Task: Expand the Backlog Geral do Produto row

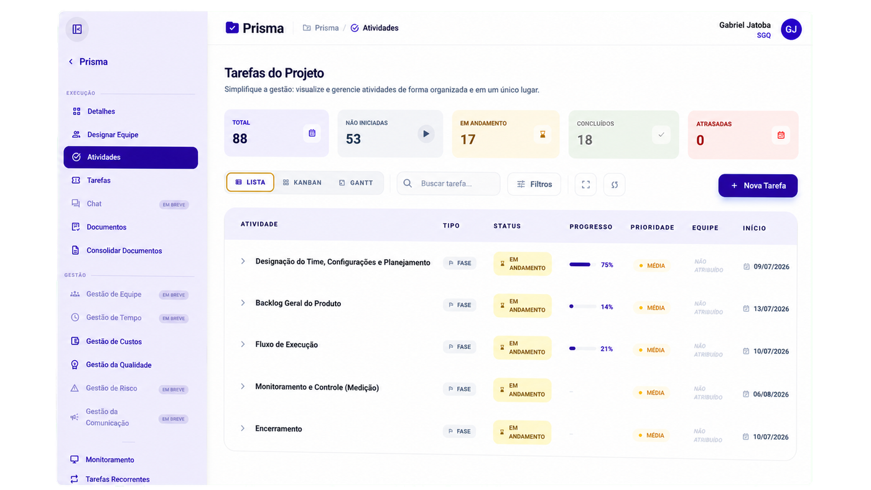Action: pyautogui.click(x=243, y=303)
